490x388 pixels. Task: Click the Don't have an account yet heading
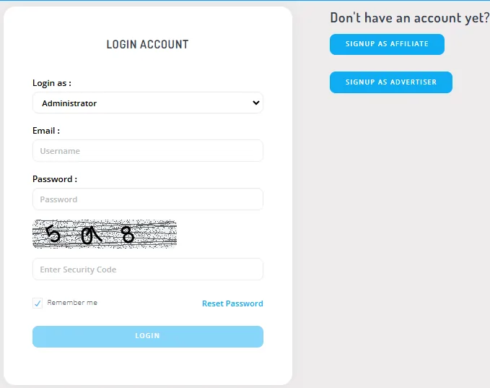pos(410,18)
